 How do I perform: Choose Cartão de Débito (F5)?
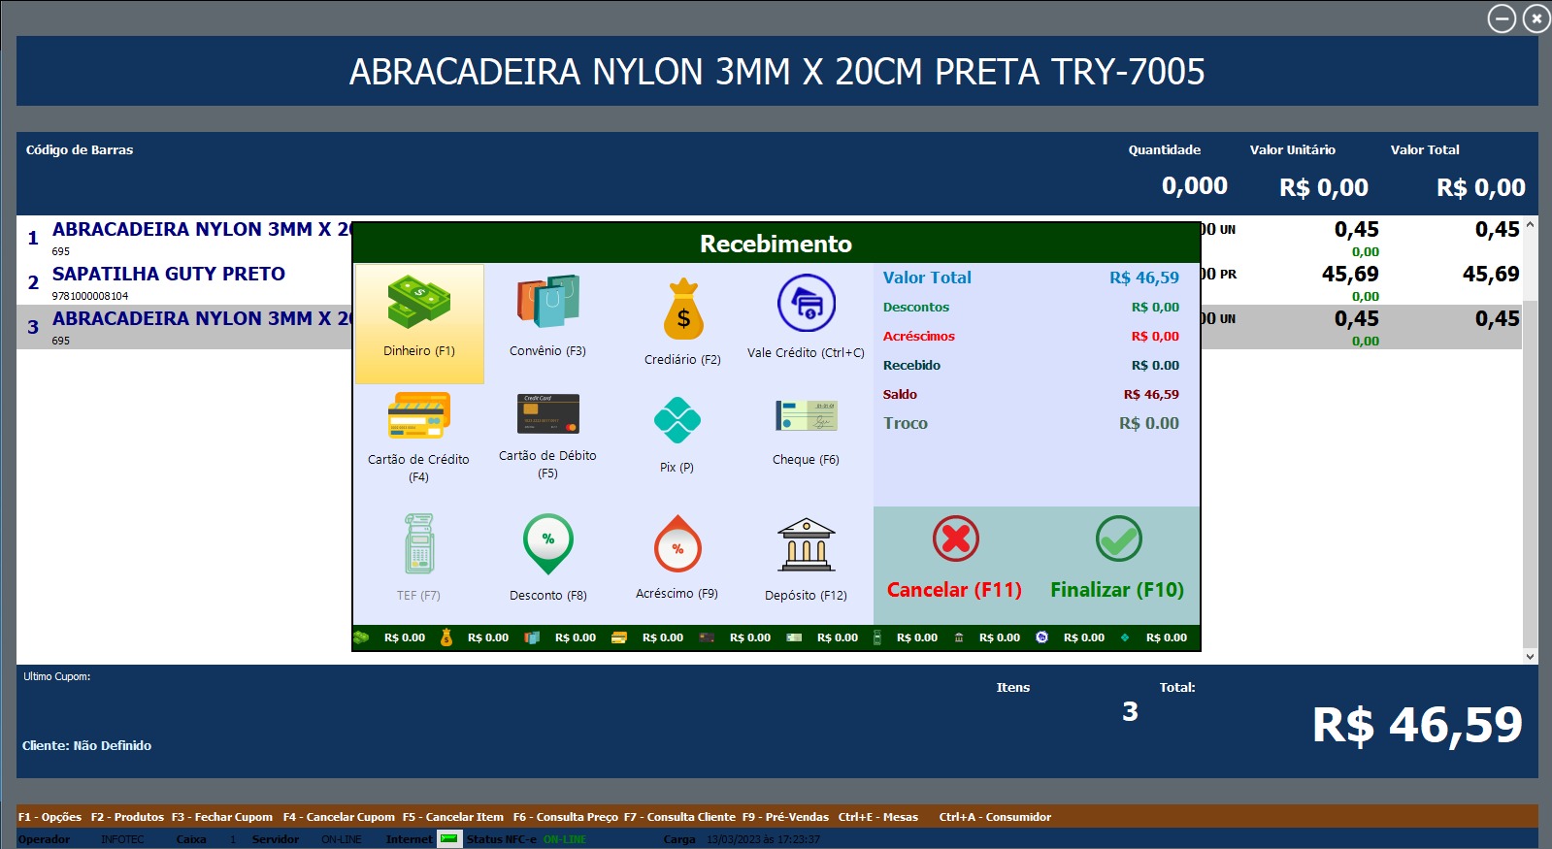point(548,435)
